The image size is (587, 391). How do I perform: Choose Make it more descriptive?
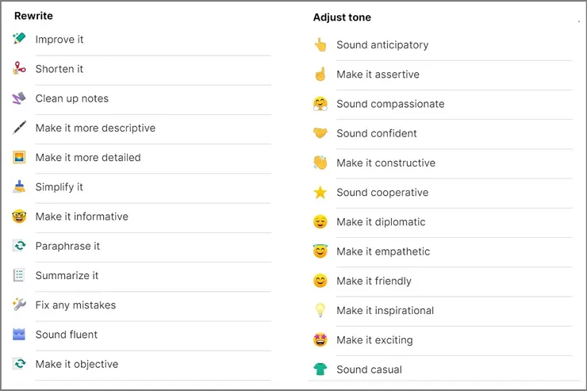coord(95,128)
